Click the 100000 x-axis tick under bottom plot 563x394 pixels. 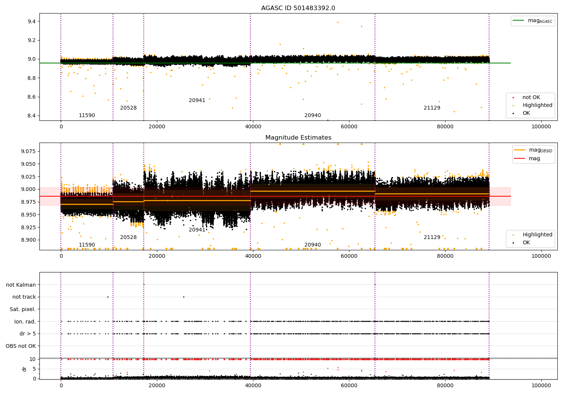tap(541, 386)
